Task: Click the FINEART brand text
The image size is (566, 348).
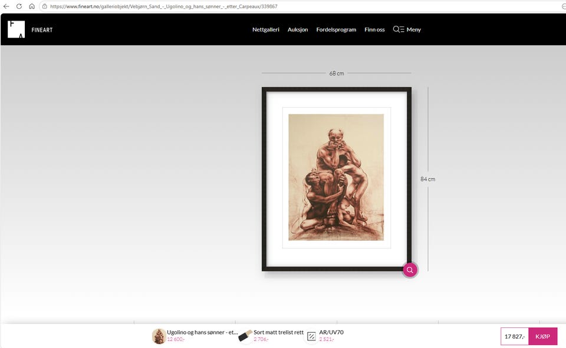Action: [42, 30]
